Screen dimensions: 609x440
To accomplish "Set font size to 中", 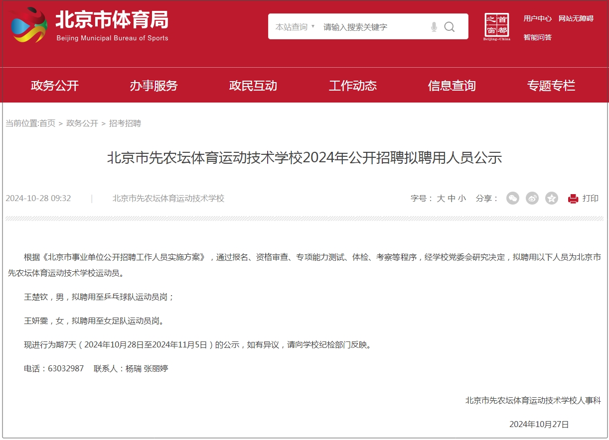I will [452, 198].
